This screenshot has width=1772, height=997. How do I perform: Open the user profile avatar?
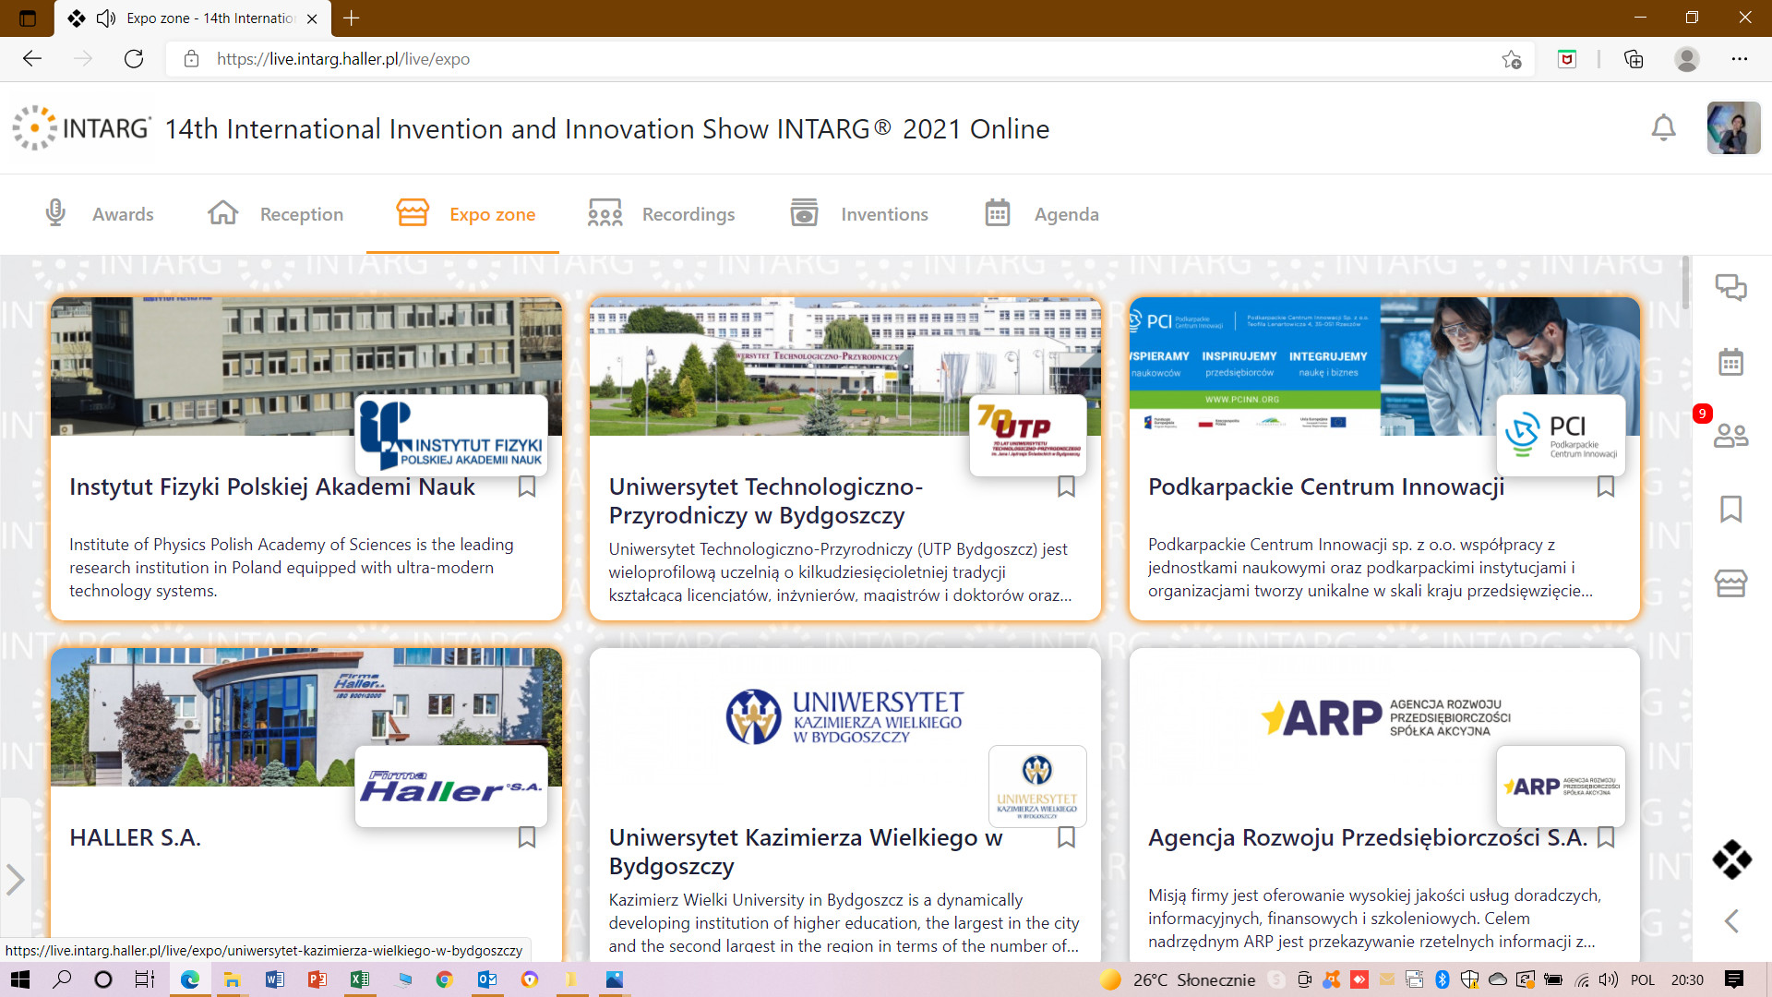pos(1733,127)
